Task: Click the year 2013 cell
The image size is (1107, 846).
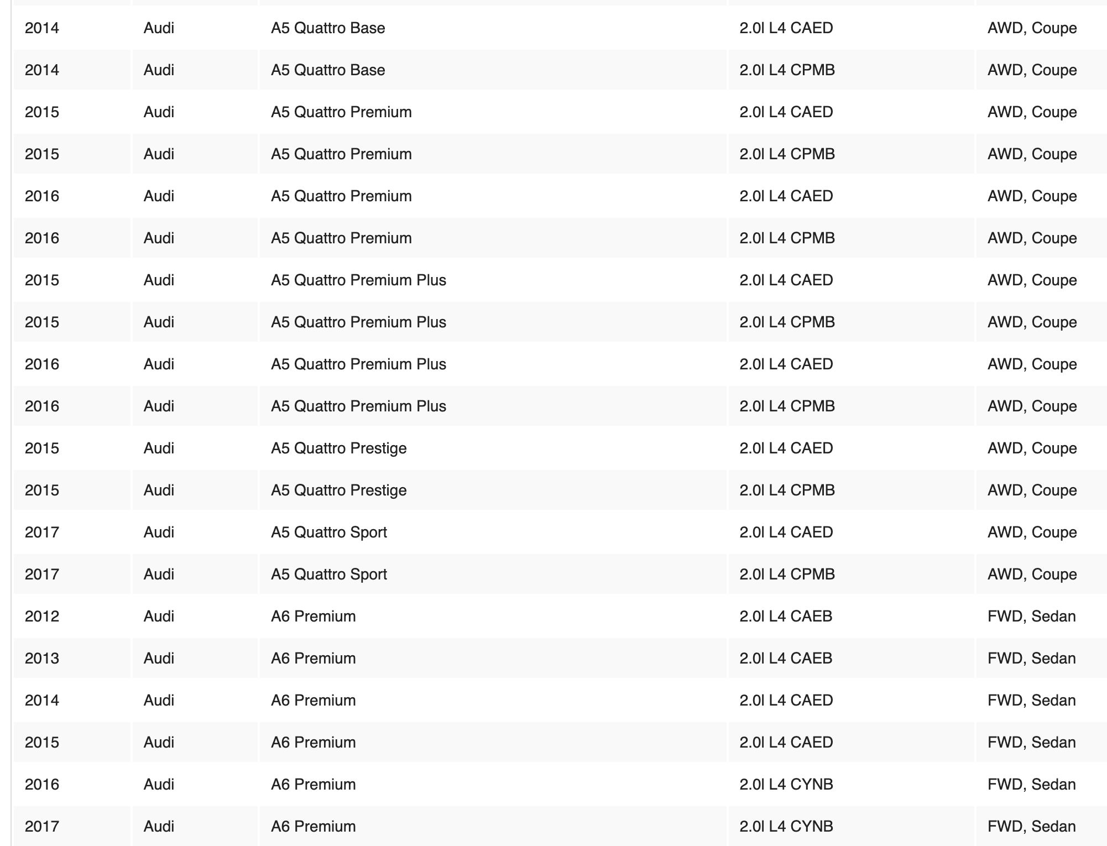Action: (42, 658)
